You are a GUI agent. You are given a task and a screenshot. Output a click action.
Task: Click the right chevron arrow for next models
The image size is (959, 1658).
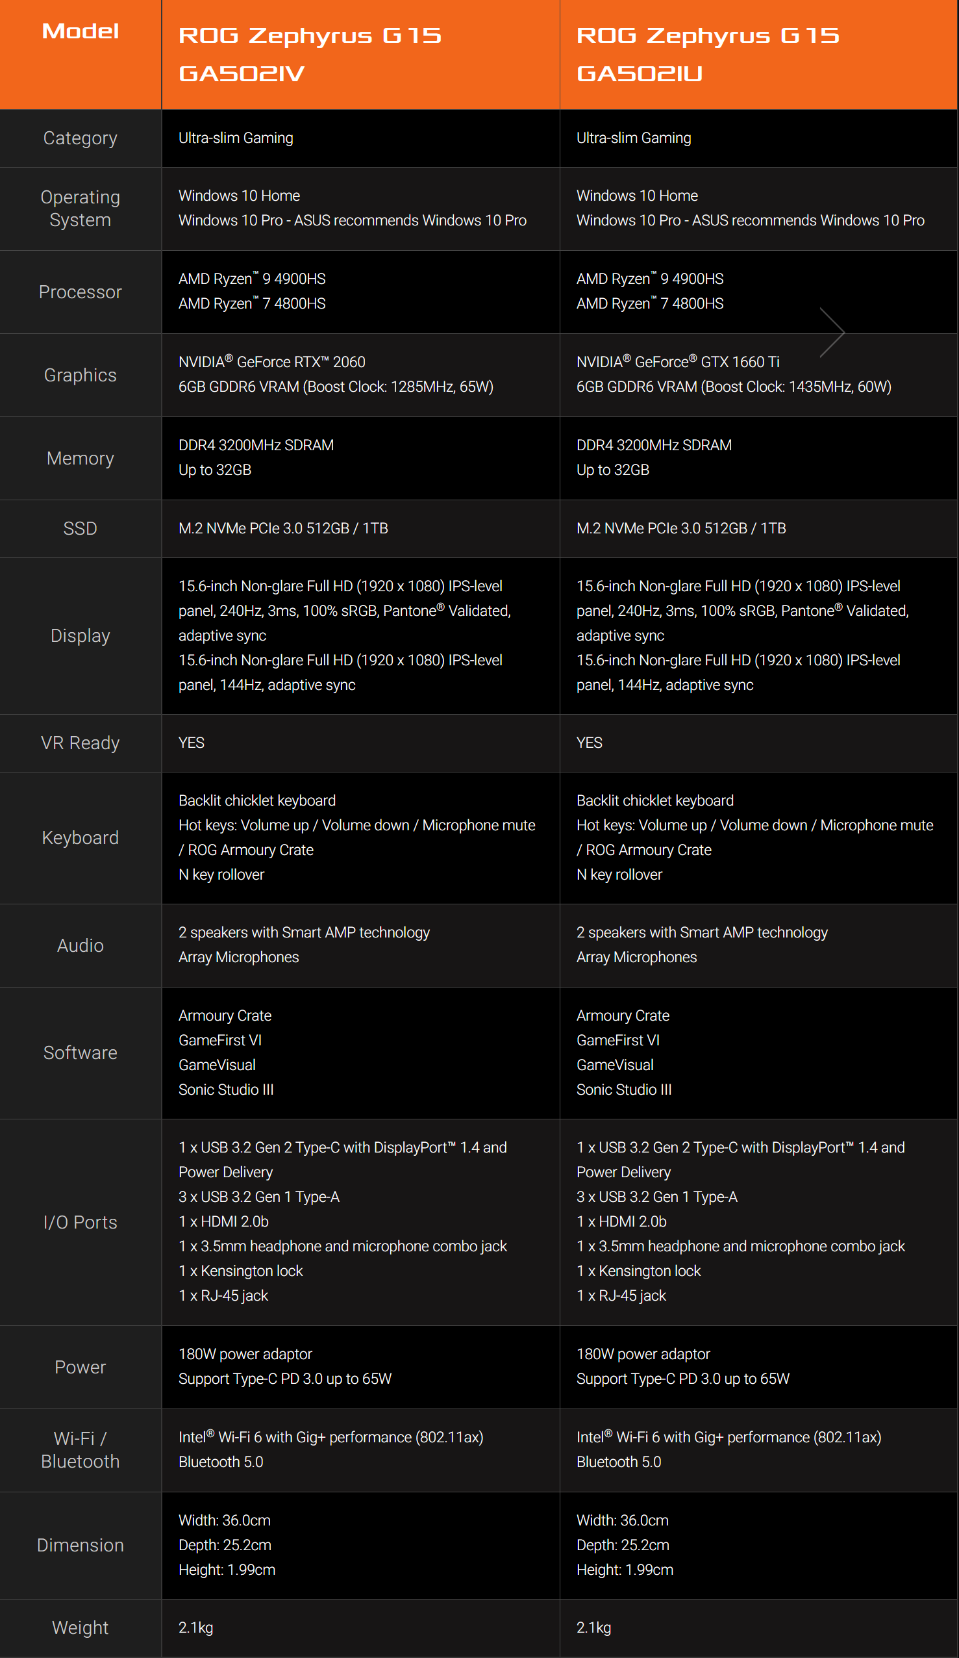tap(832, 332)
